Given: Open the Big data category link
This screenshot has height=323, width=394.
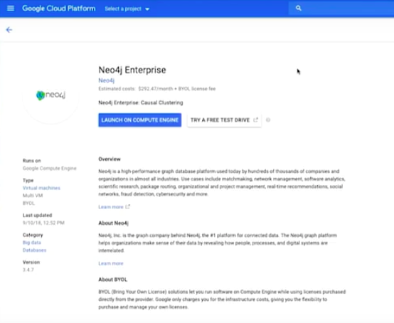Looking at the screenshot, I should (32, 243).
